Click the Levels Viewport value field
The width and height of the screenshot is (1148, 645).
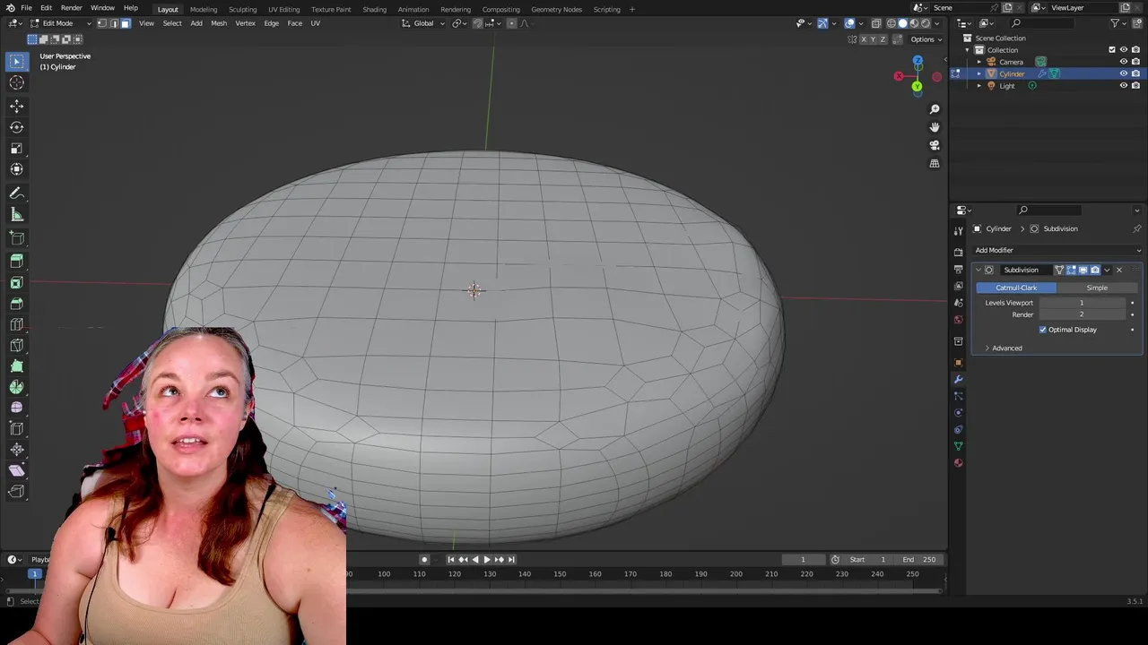click(1082, 303)
